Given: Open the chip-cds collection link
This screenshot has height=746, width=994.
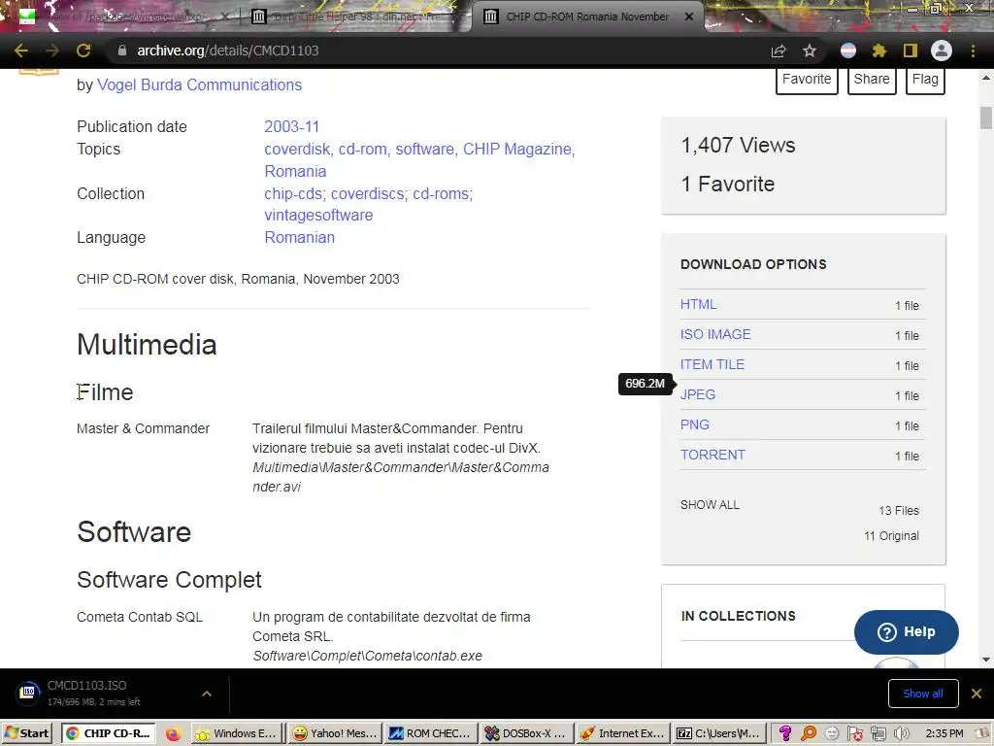Looking at the screenshot, I should [x=293, y=193].
